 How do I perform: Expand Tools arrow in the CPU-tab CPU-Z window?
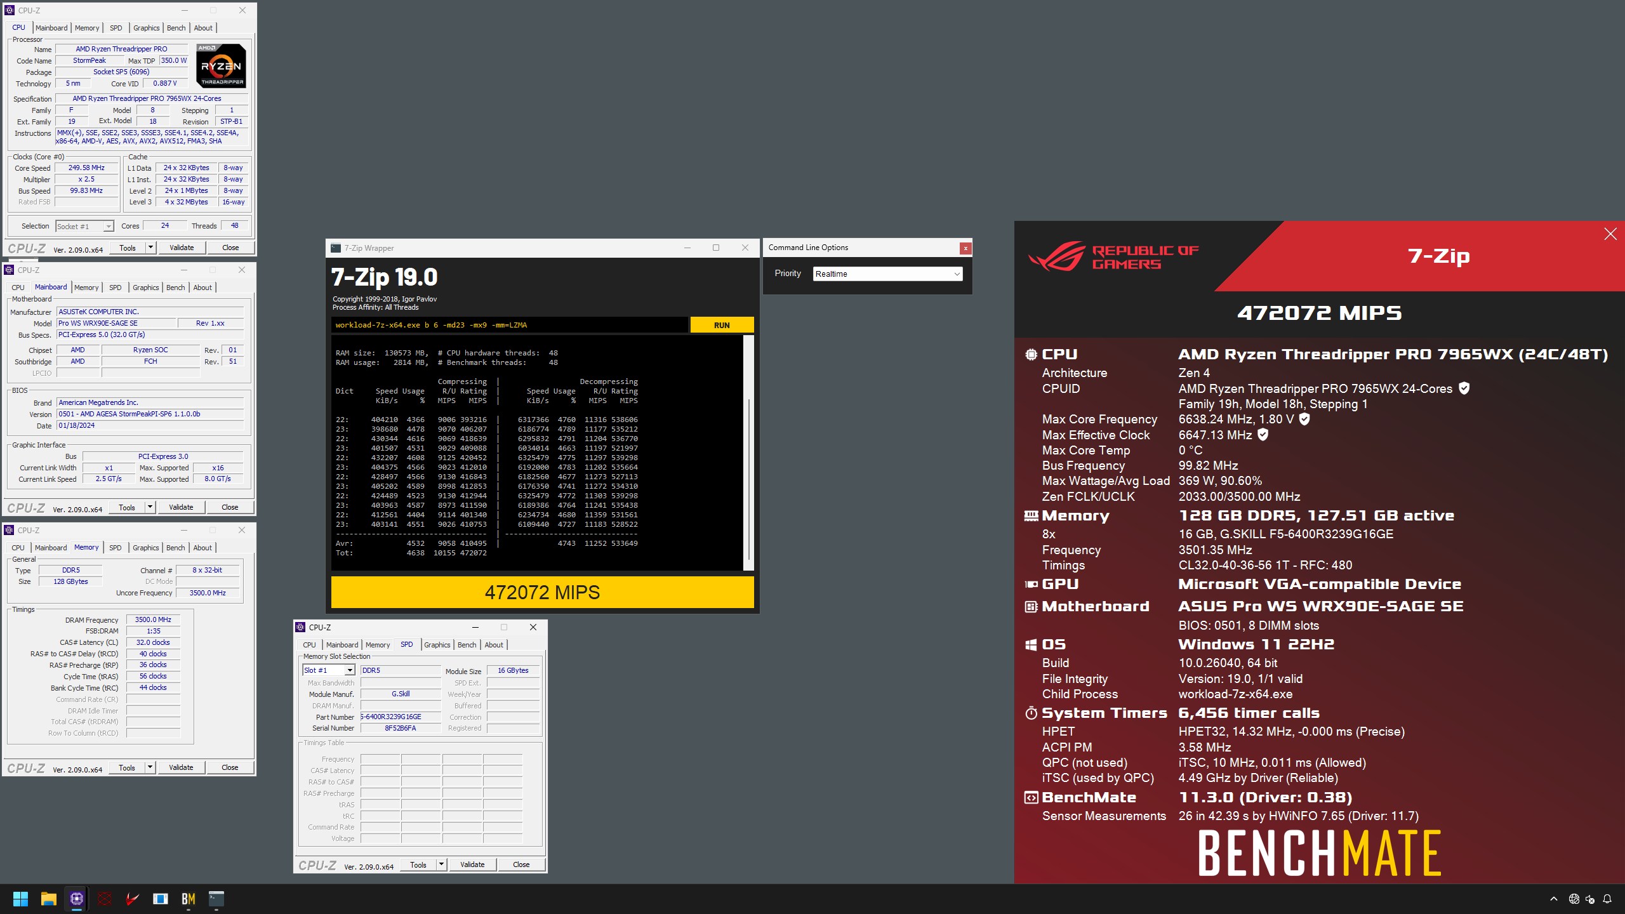tap(150, 248)
